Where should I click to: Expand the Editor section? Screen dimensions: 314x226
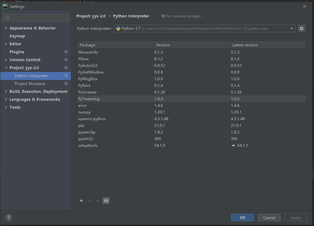6,44
